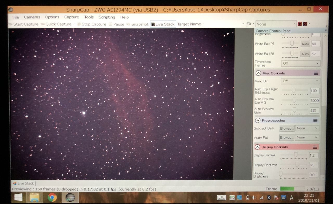The width and height of the screenshot is (333, 204).
Task: Expand the Timestamp Frames dropdown
Action: [300, 63]
